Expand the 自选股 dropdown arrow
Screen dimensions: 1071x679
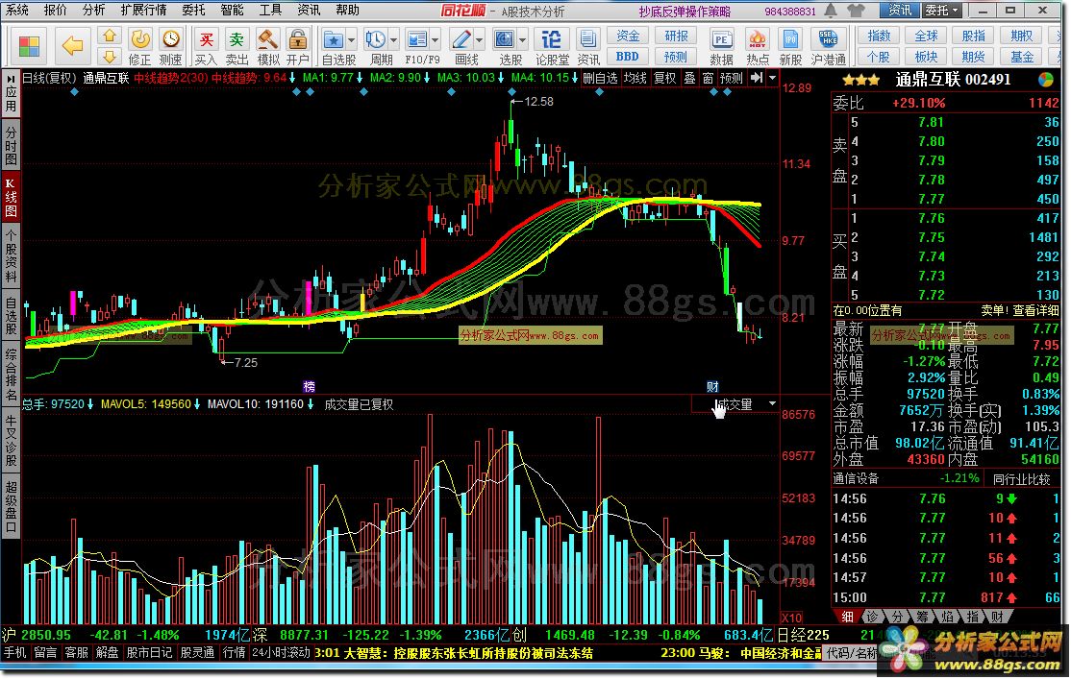pyautogui.click(x=351, y=39)
